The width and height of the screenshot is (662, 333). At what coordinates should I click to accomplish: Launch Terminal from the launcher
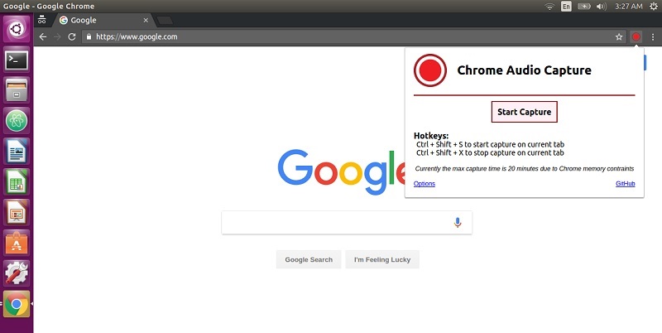(x=17, y=60)
